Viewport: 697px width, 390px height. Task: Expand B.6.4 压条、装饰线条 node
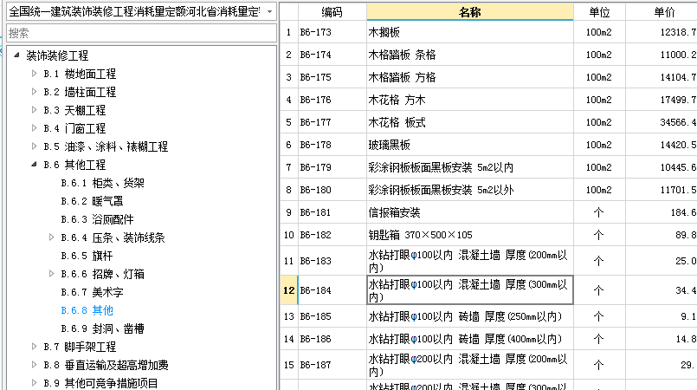52,237
